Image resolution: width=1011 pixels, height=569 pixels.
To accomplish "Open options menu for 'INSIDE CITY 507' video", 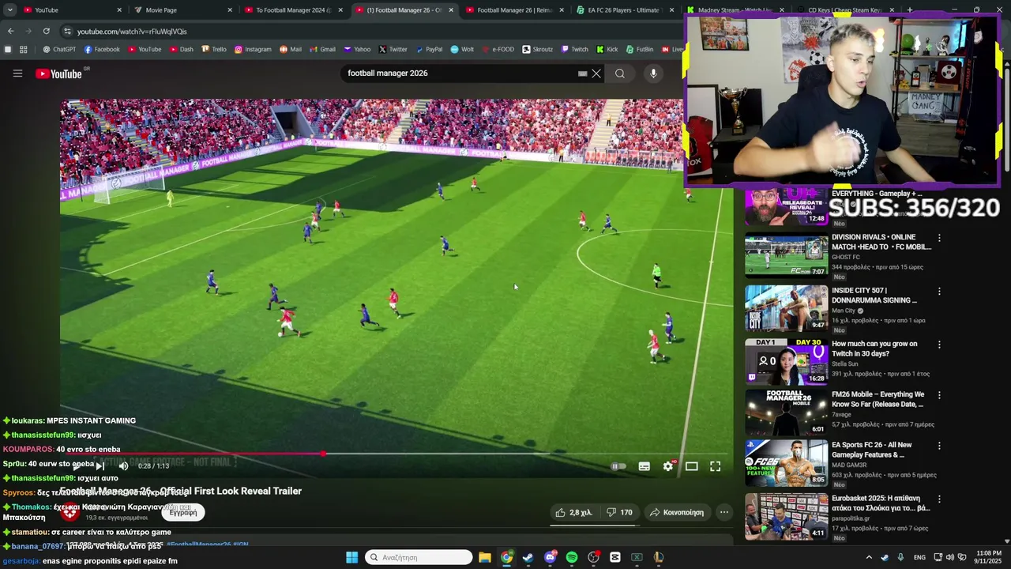I will pos(939,292).
